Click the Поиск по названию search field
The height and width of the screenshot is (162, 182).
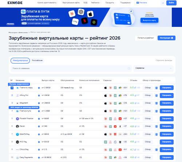[71, 68]
